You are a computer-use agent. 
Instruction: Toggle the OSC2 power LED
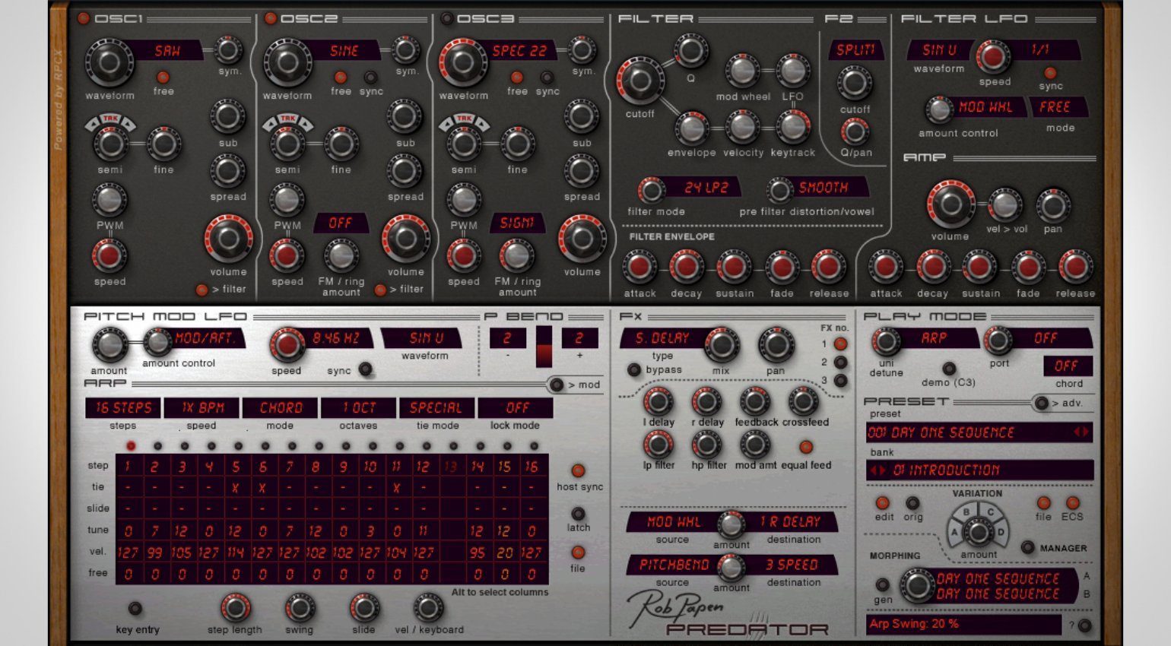pos(270,18)
